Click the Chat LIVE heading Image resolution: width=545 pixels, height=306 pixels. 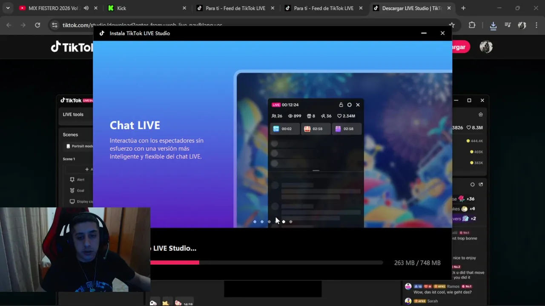(x=135, y=125)
